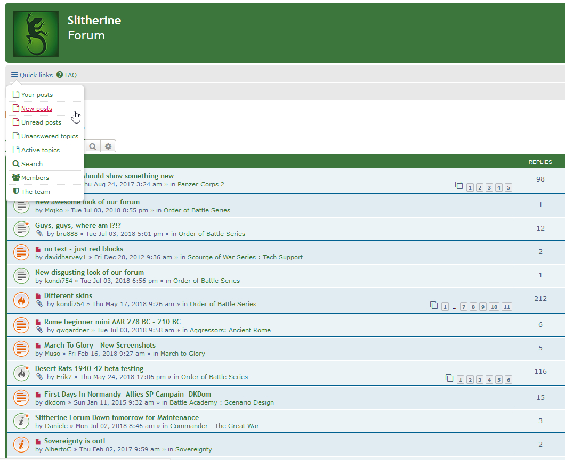
Task: Open author profile 'davidharvey1'
Action: (x=66, y=257)
